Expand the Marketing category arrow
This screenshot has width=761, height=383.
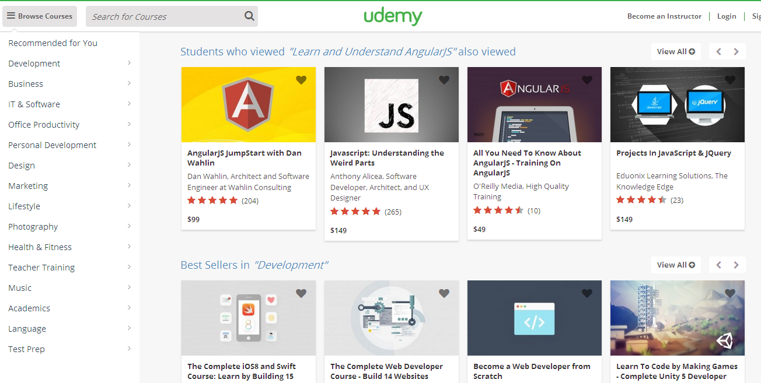[129, 185]
